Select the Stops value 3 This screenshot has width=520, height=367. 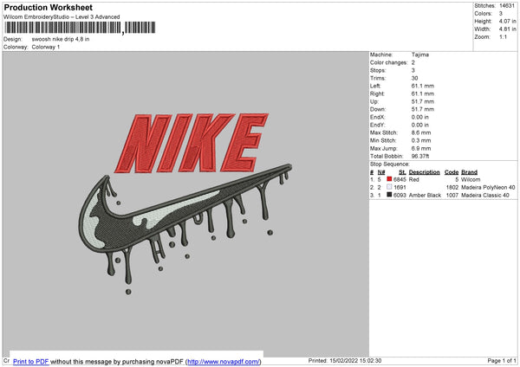pyautogui.click(x=413, y=70)
